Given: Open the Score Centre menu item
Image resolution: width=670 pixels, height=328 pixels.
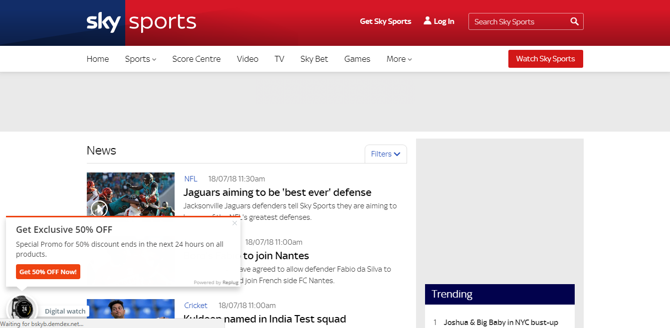Looking at the screenshot, I should pos(196,59).
